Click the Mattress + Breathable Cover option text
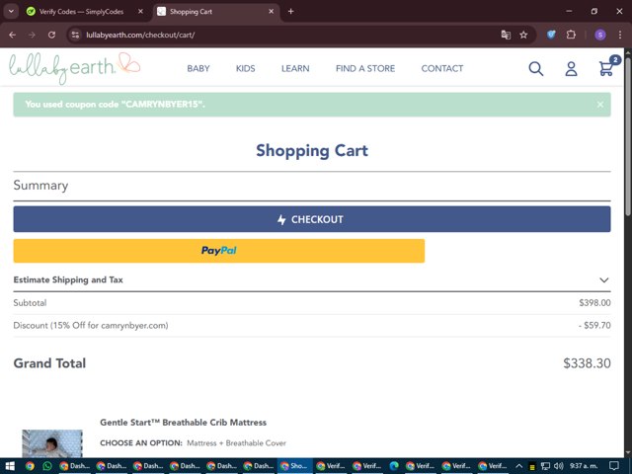This screenshot has height=474, width=632. click(x=236, y=443)
